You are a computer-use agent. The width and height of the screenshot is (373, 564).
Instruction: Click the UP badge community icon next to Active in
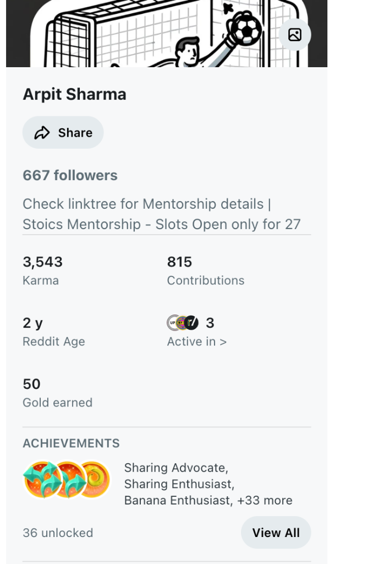pos(172,323)
